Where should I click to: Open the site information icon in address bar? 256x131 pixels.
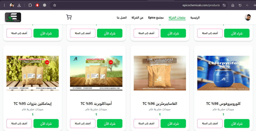click(224, 5)
